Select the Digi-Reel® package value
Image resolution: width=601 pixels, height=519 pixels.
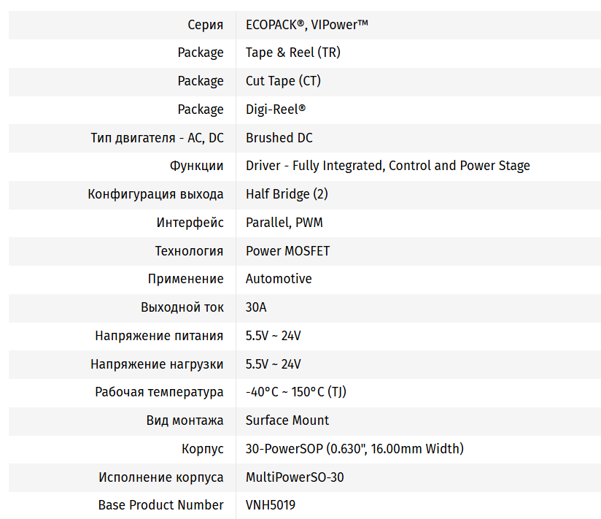click(275, 109)
